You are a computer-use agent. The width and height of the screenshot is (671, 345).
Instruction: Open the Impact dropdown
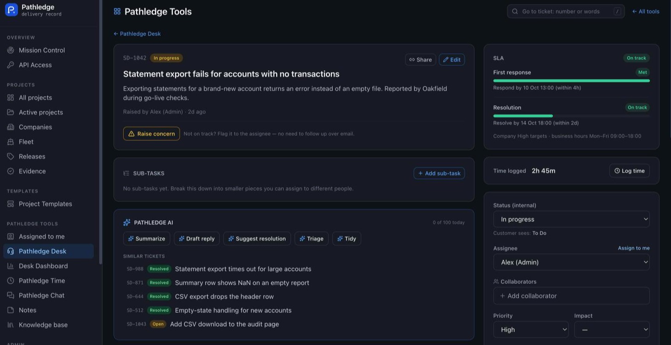(x=612, y=329)
